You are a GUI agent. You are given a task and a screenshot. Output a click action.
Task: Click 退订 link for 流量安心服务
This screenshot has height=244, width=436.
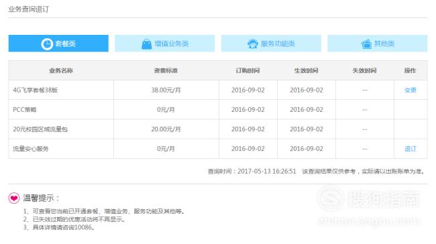click(411, 149)
